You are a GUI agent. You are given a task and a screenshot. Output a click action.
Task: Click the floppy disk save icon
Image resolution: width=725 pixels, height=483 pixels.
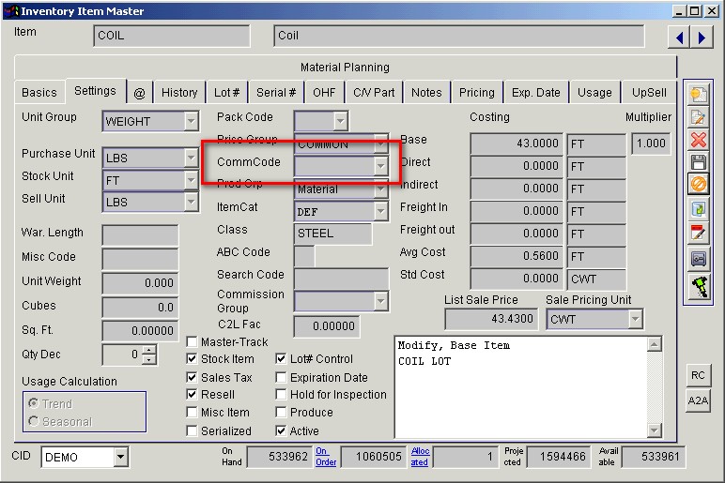coord(698,163)
